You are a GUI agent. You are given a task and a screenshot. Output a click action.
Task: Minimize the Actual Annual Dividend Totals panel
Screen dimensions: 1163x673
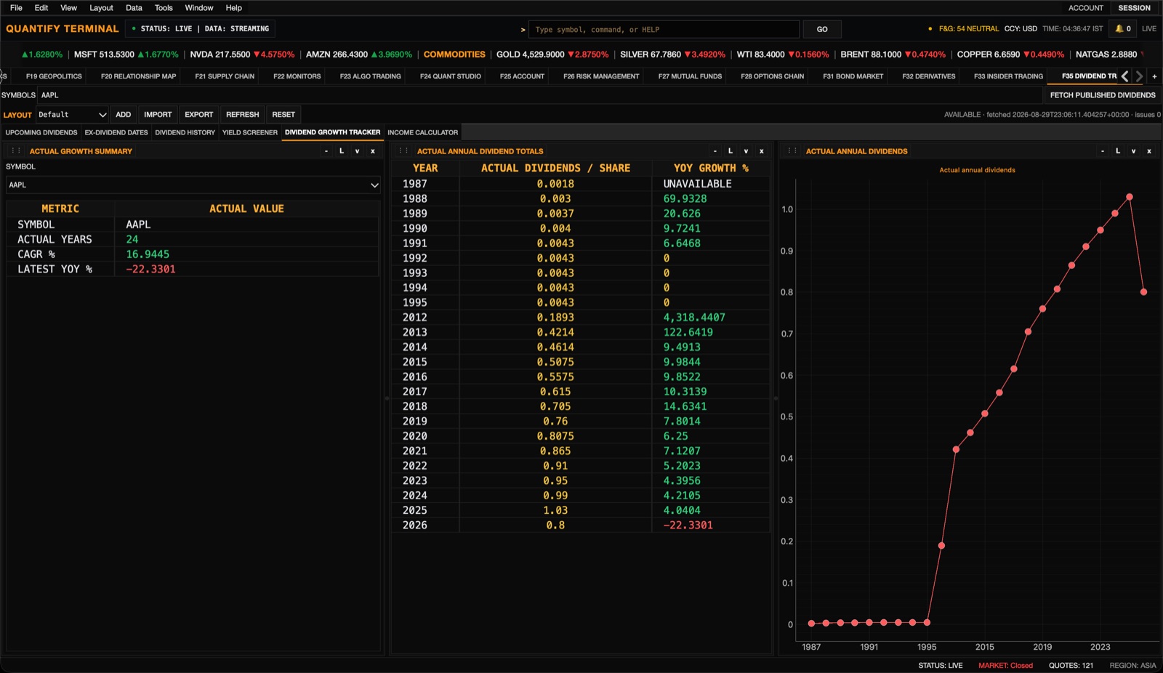tap(715, 151)
